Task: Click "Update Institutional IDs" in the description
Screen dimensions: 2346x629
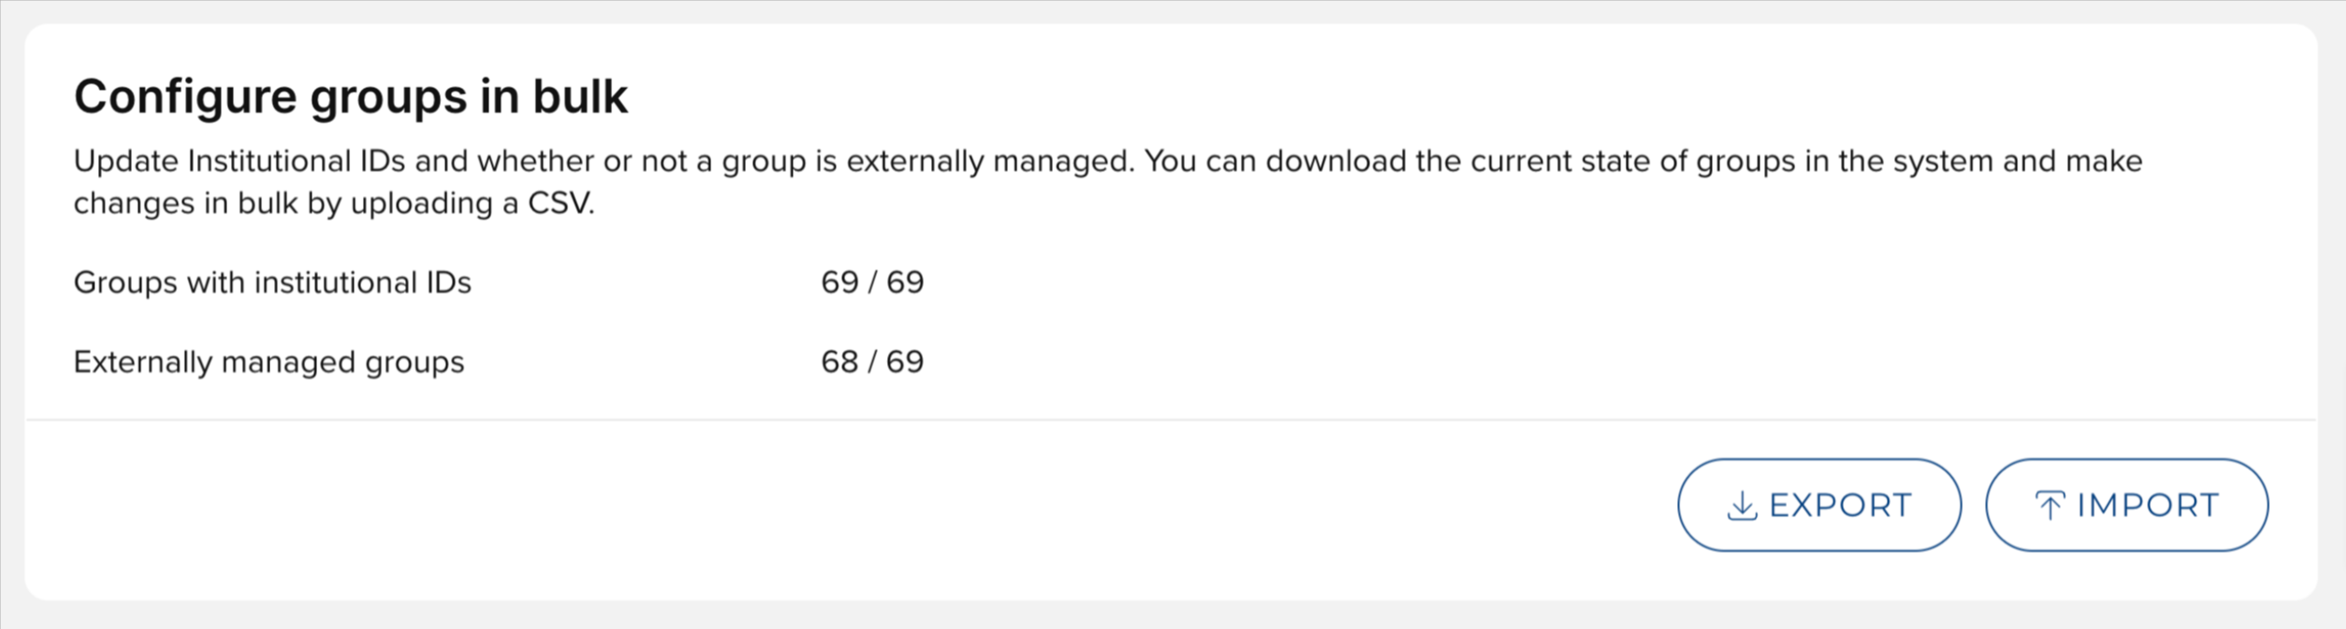Action: pos(239,161)
